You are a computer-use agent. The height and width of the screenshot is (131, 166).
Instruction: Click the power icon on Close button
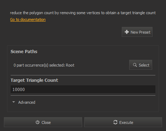coord(38,122)
